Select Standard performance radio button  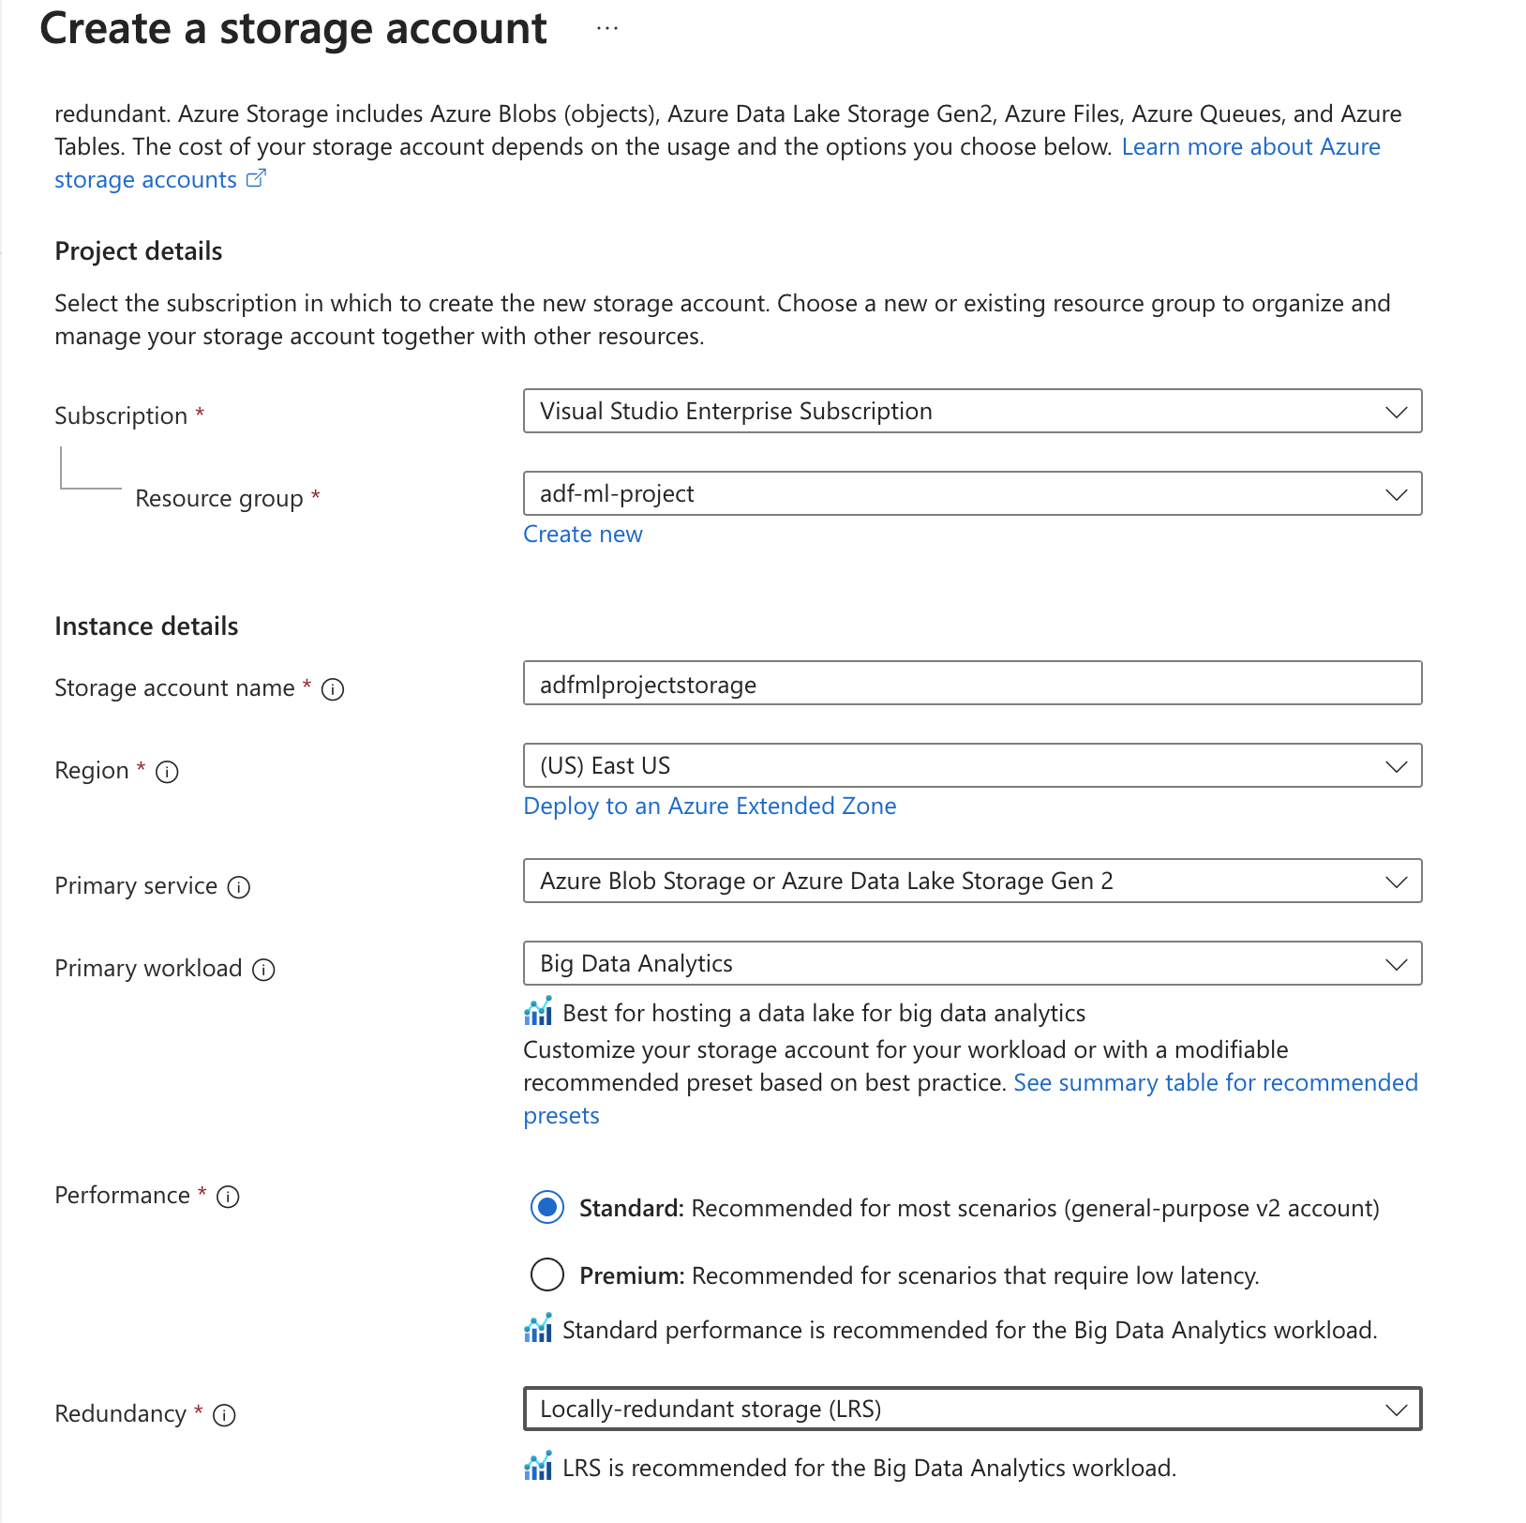547,1208
